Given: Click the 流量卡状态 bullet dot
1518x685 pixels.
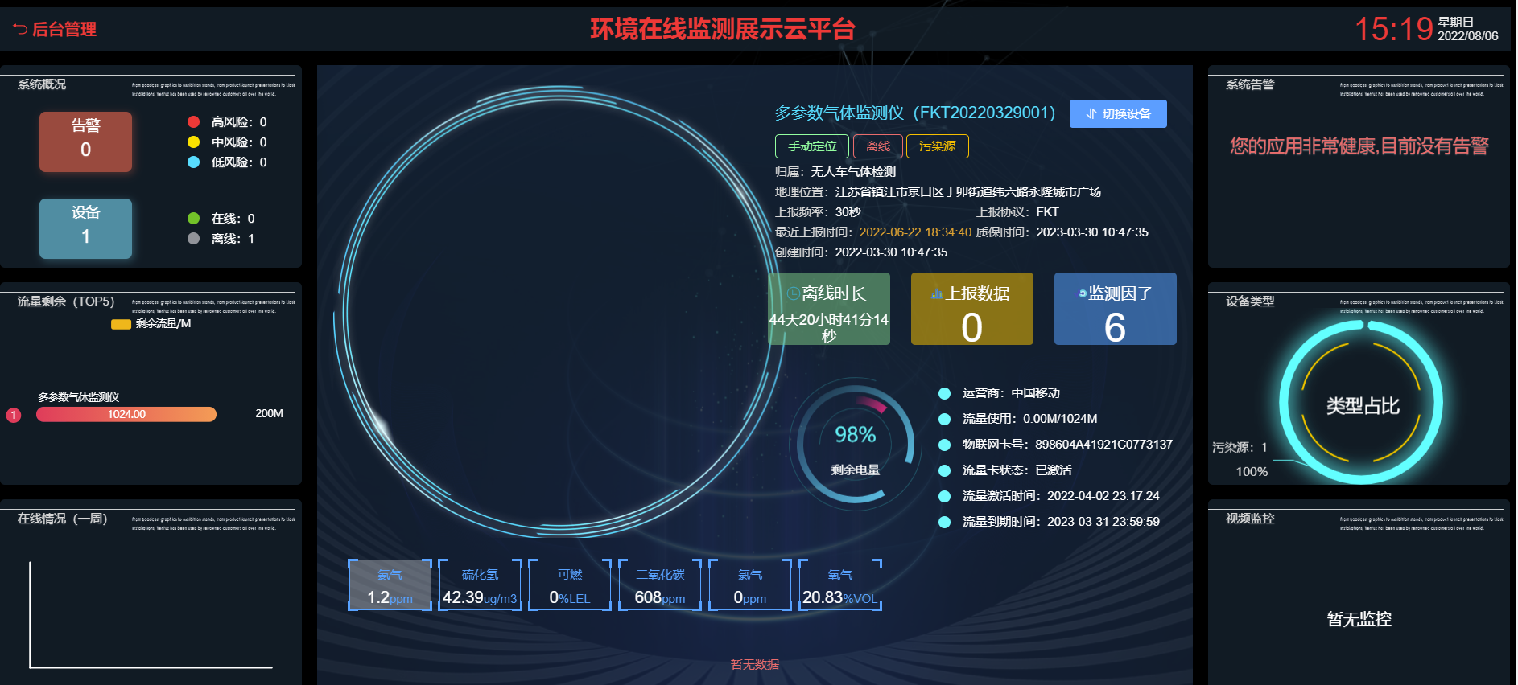Looking at the screenshot, I should coord(945,470).
